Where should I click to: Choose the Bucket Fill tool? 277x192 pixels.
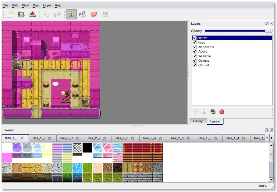(82, 14)
